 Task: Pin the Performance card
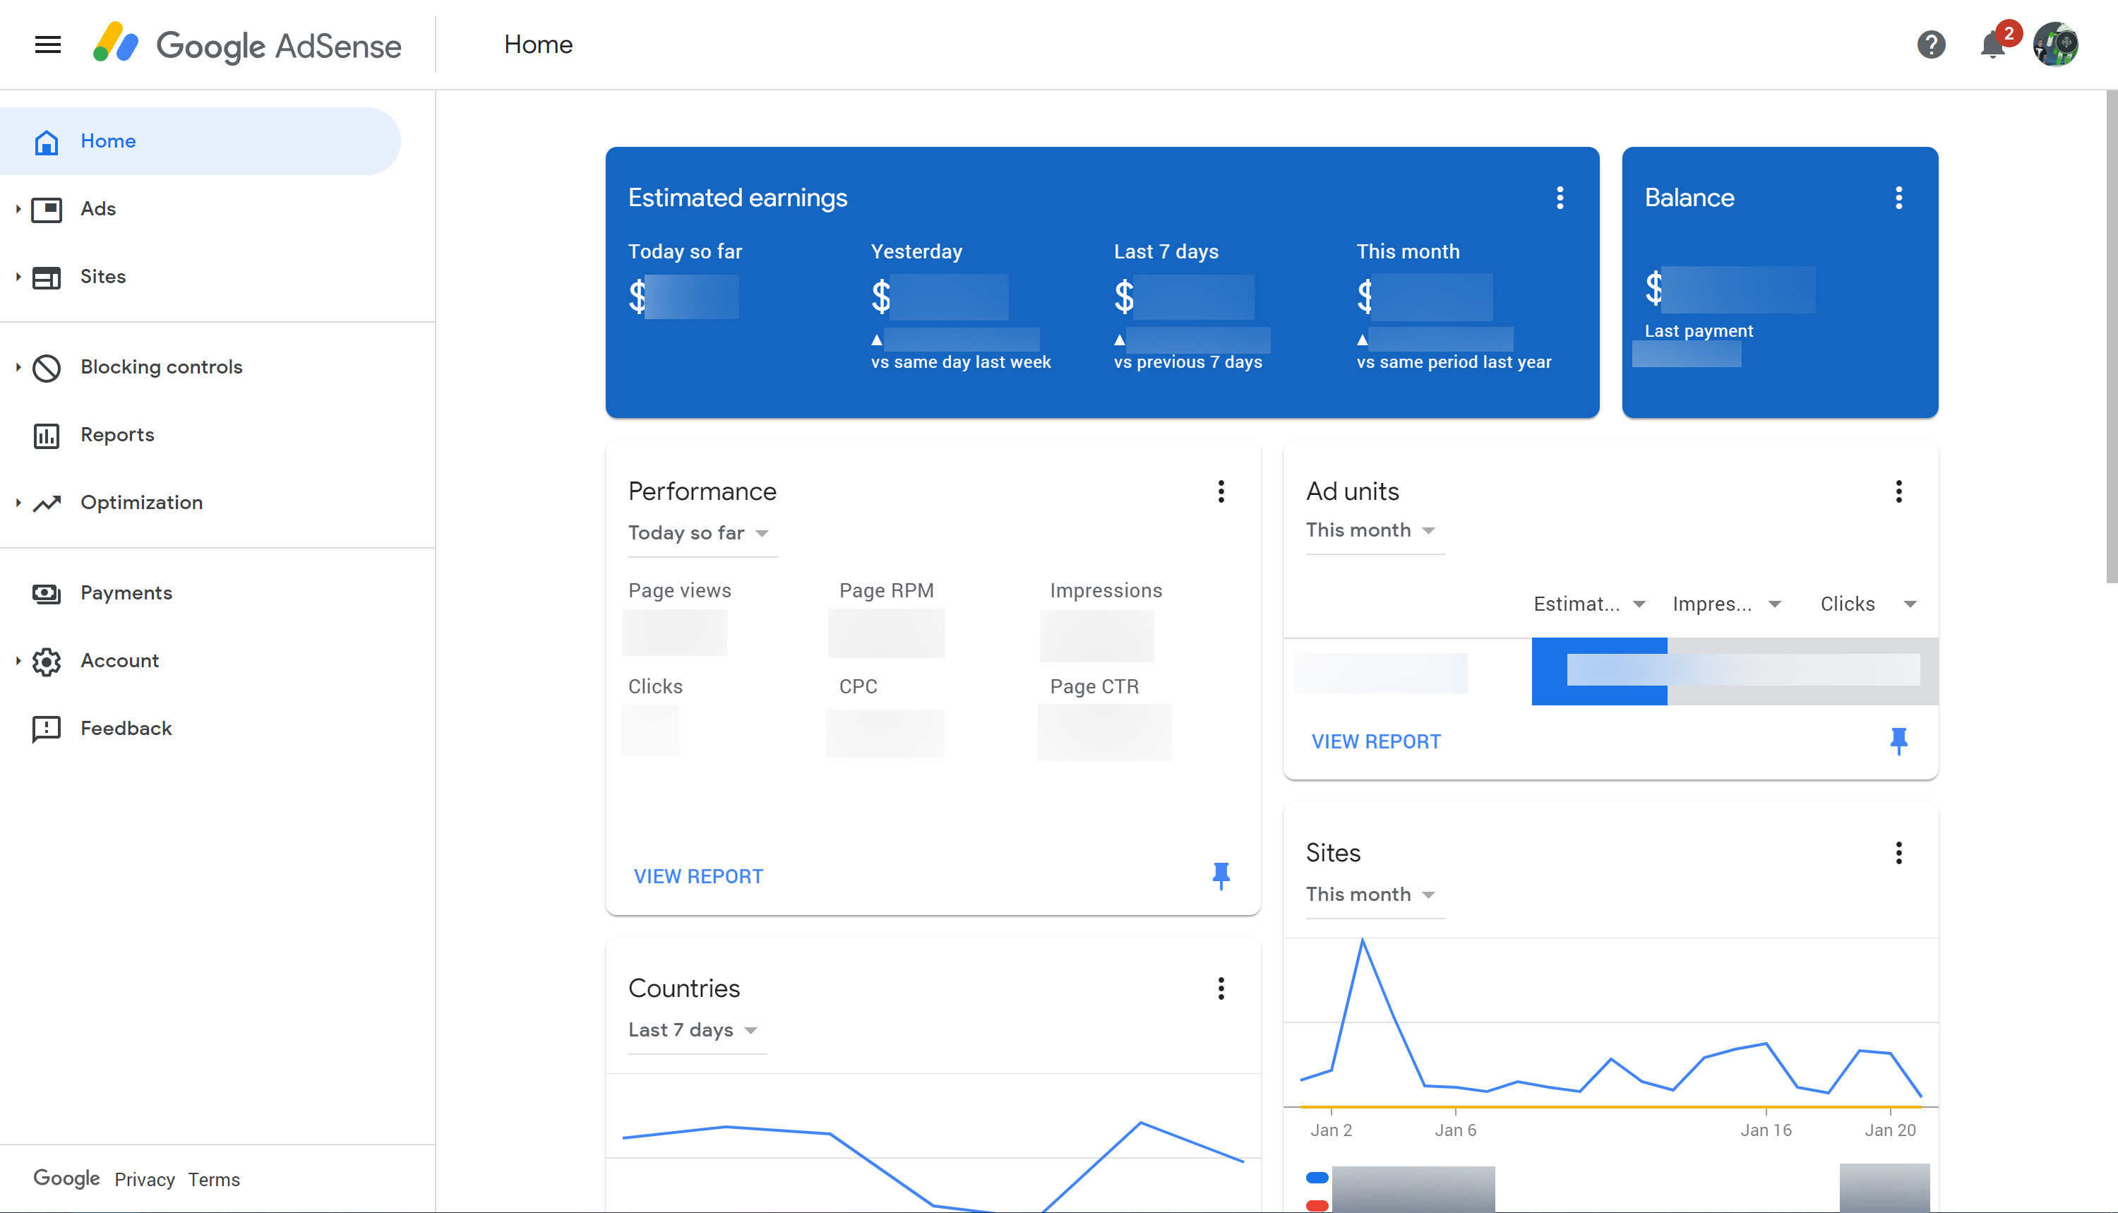(x=1221, y=876)
